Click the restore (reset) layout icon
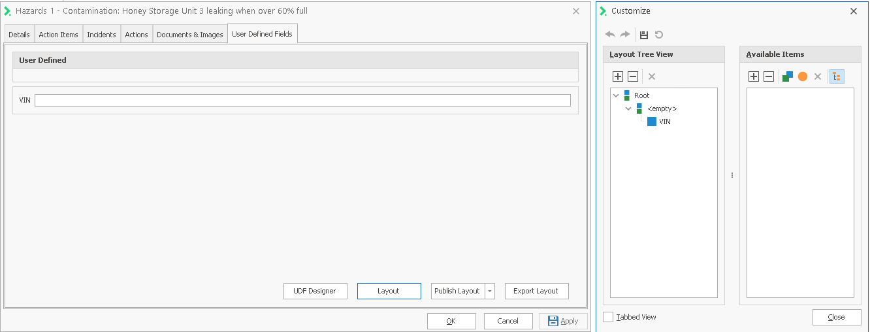This screenshot has height=332, width=870. (659, 35)
